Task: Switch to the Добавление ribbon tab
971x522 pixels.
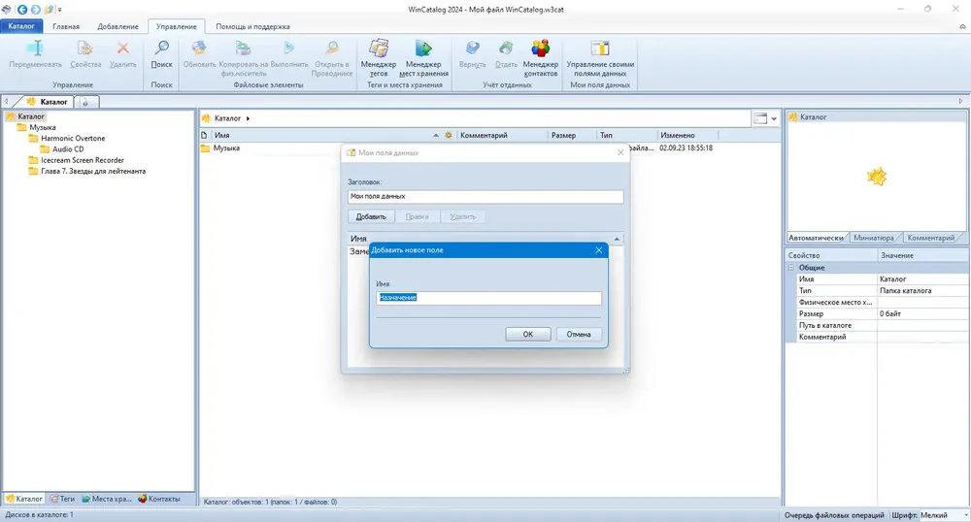Action: point(117,26)
